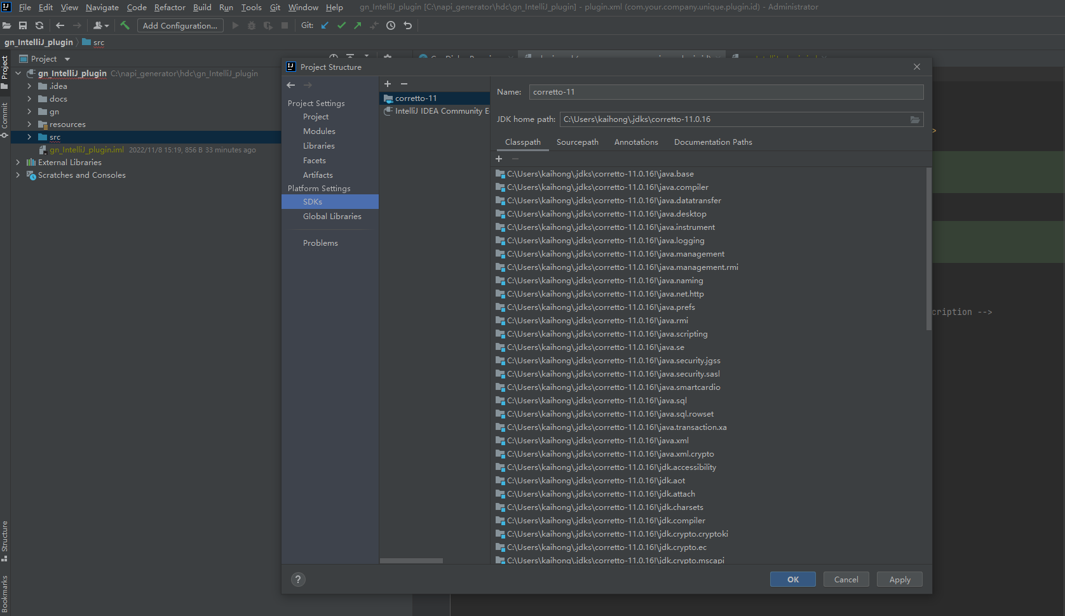
Task: Click the Git Update Project arrow
Action: click(325, 25)
